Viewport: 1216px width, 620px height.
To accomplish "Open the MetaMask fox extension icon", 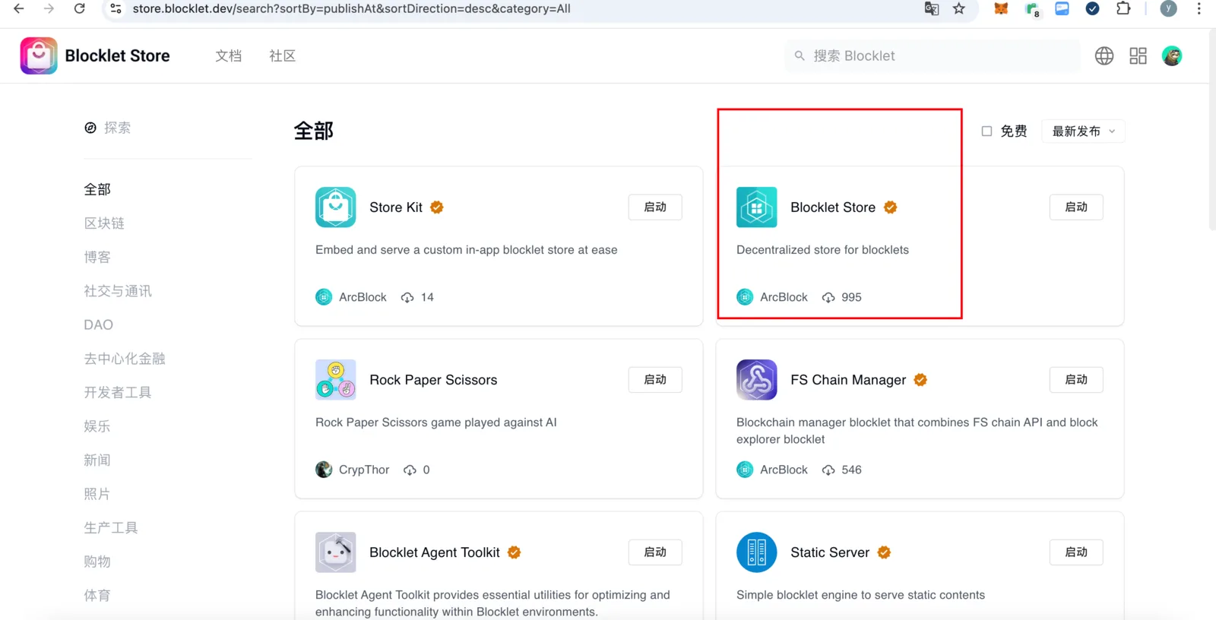I will (1001, 8).
